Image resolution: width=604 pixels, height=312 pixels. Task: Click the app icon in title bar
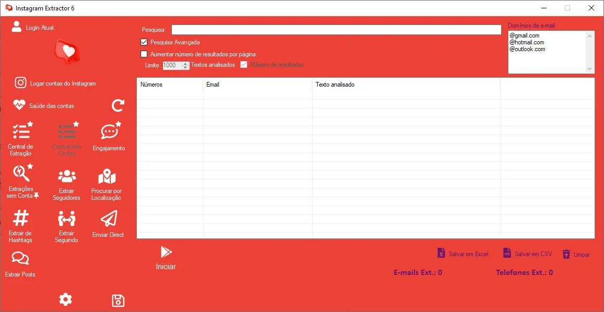point(9,8)
